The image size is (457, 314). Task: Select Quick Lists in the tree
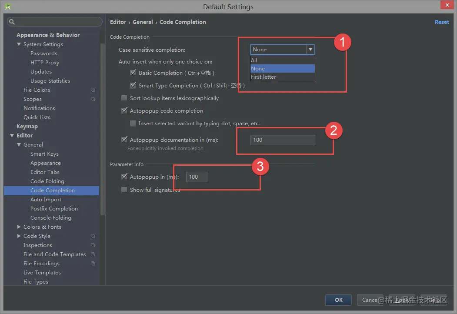pos(37,117)
